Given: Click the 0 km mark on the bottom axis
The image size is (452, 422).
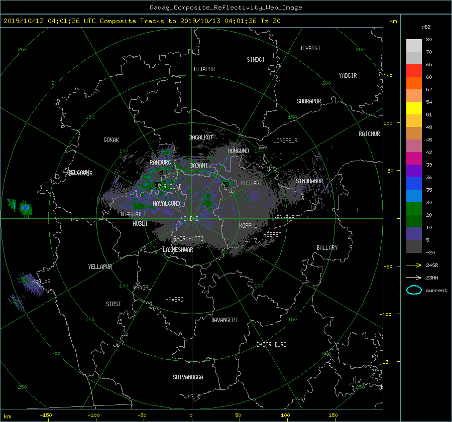Looking at the screenshot, I should (x=191, y=415).
